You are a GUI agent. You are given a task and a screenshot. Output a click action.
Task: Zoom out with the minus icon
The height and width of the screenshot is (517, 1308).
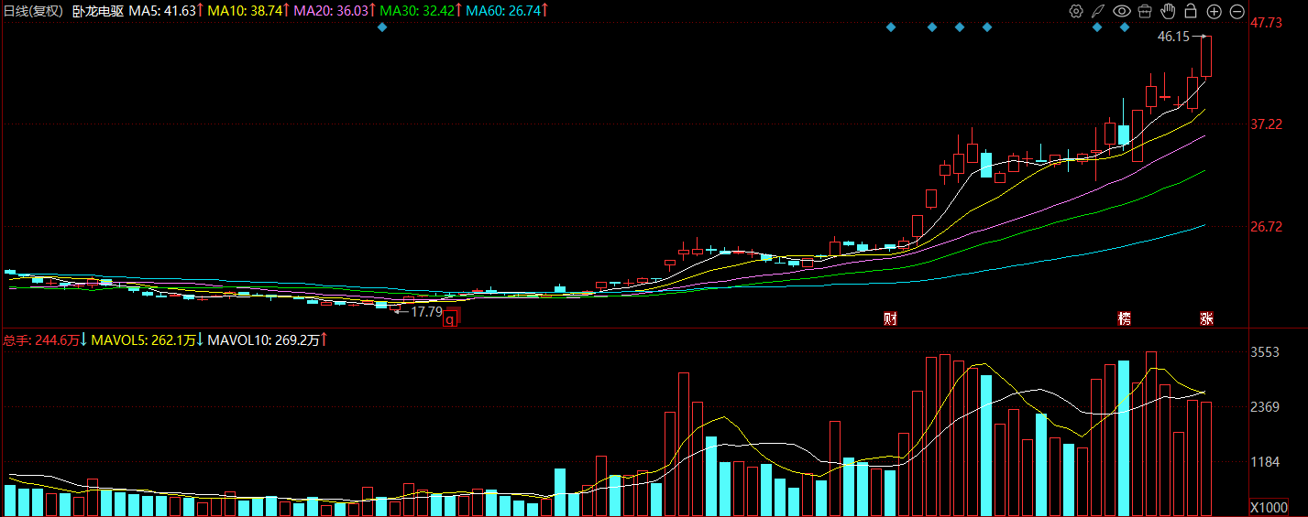[1237, 11]
